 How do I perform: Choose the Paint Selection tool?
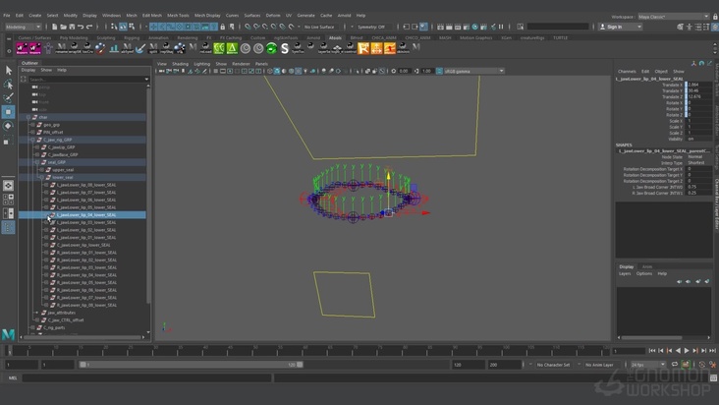(x=9, y=98)
